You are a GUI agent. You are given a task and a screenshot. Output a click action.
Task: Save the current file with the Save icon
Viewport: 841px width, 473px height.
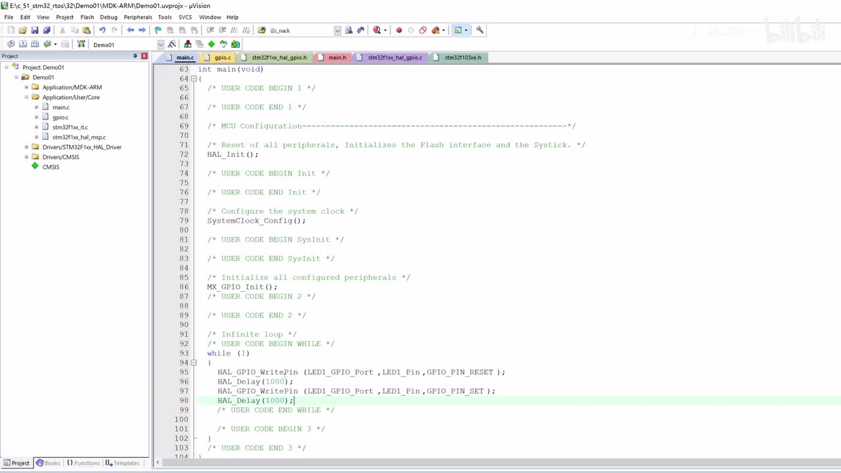[x=35, y=30]
